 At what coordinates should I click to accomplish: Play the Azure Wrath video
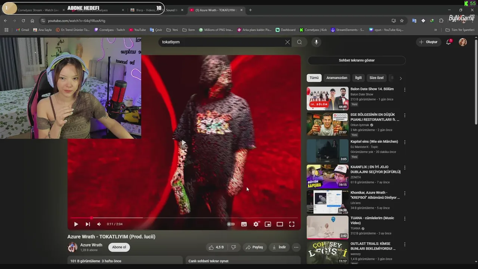[x=76, y=224]
